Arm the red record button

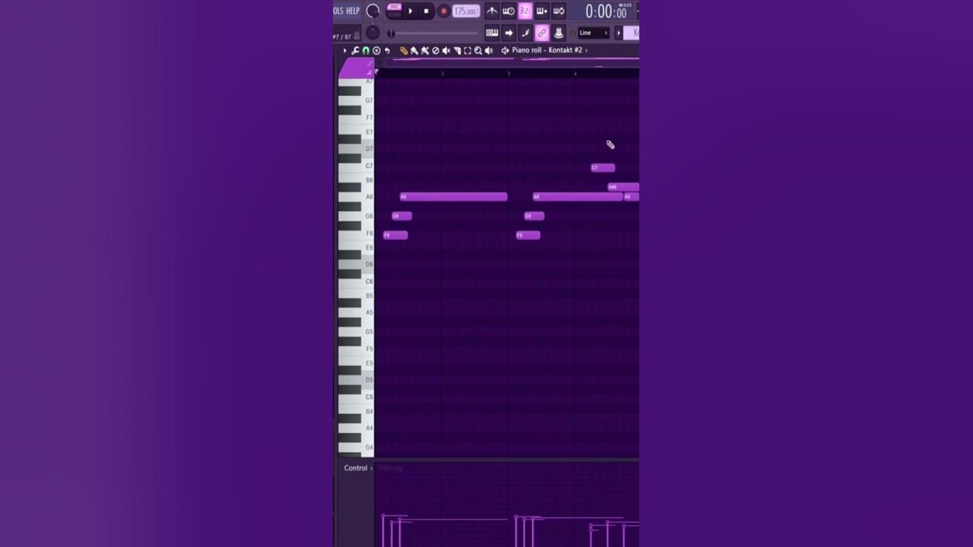tap(444, 11)
